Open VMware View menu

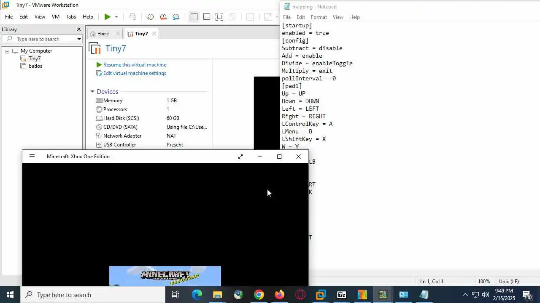(40, 17)
